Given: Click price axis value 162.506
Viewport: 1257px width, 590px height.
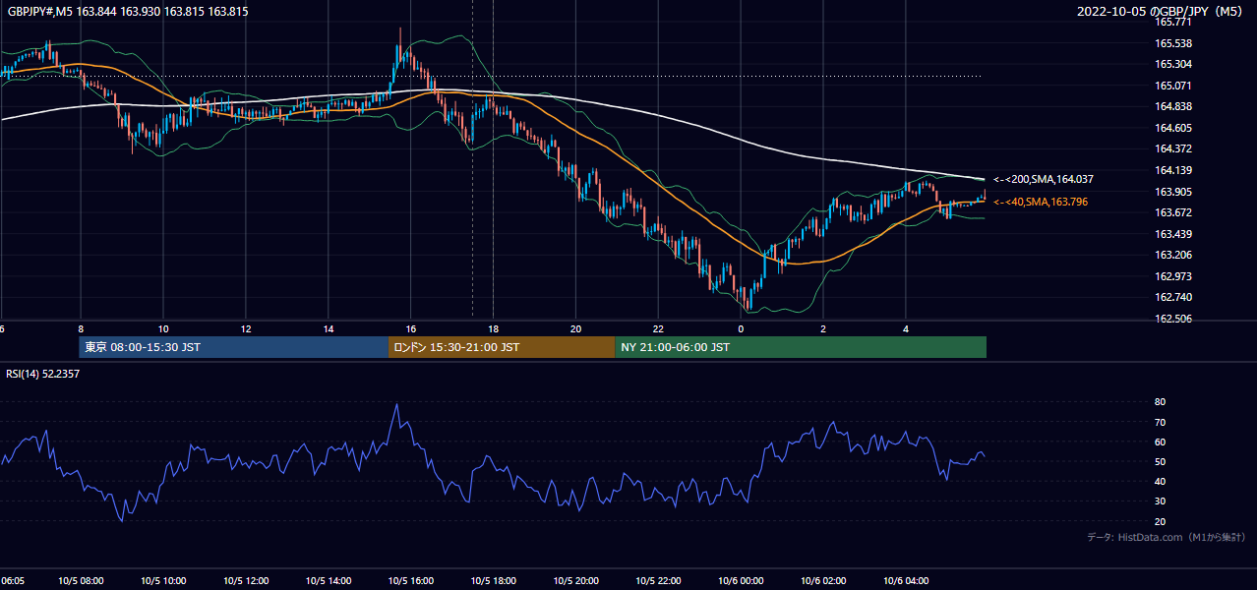Looking at the screenshot, I should pos(1172,320).
